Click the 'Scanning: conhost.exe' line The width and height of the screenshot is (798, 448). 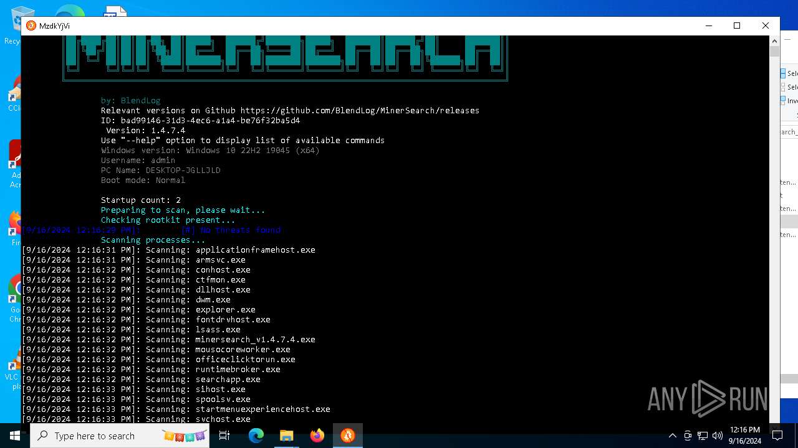point(136,269)
